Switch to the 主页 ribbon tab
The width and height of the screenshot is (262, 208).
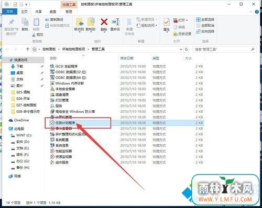(25, 11)
